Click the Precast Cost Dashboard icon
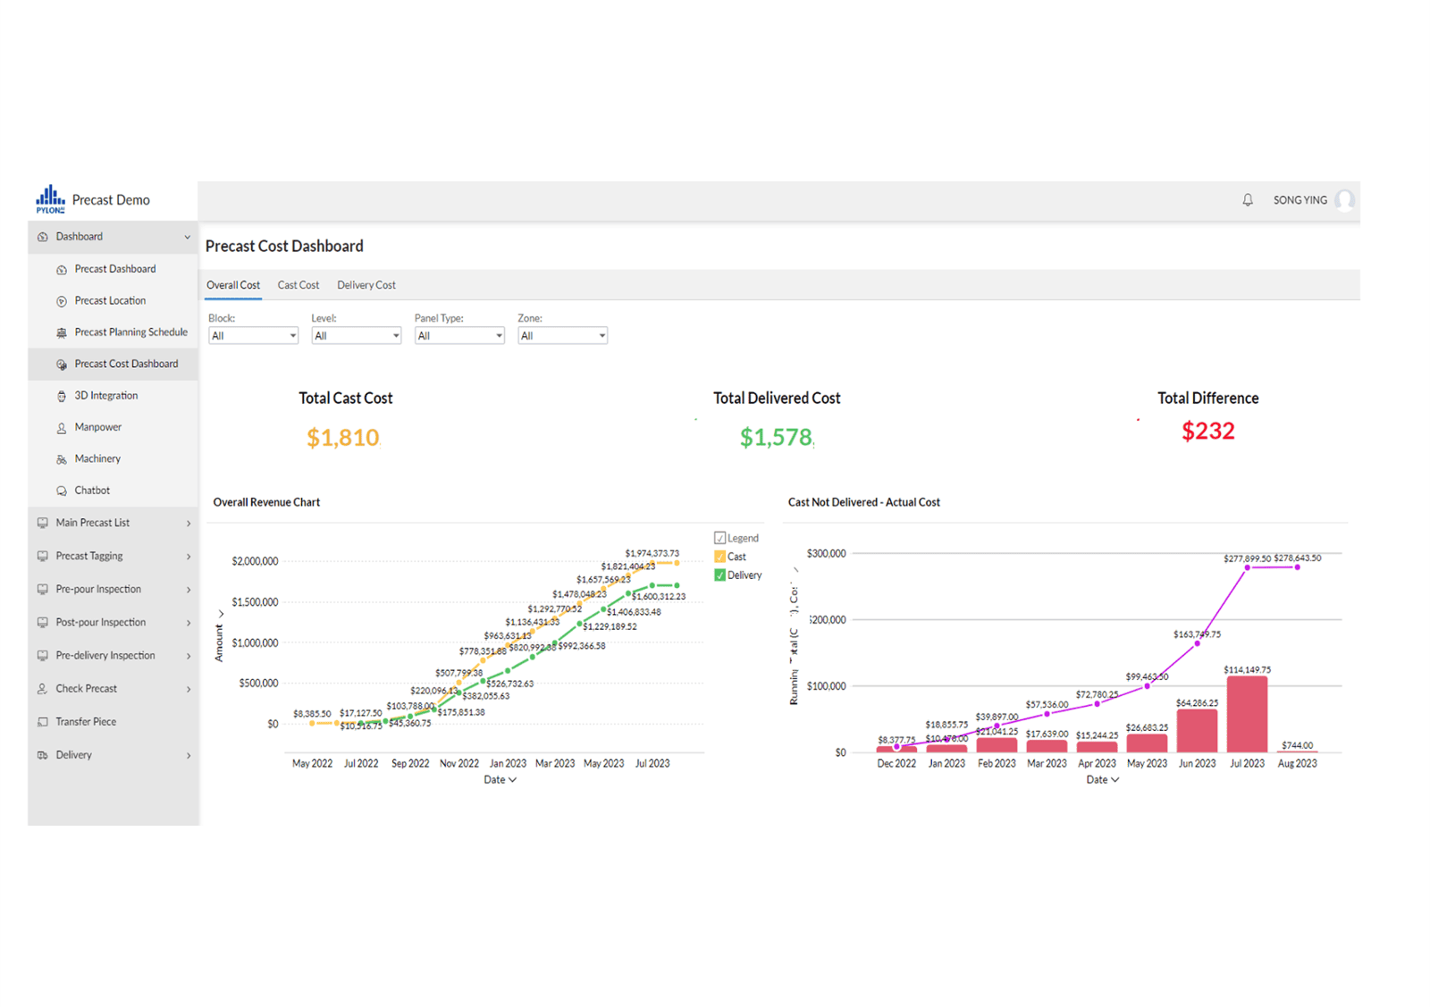1430x1007 pixels. tap(62, 365)
